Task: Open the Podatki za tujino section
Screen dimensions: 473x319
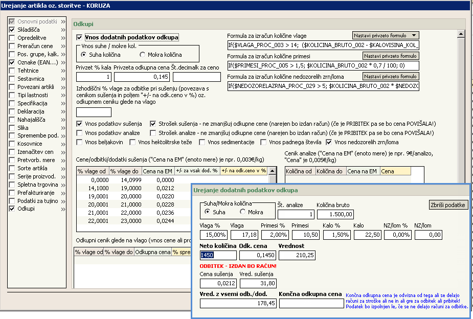Action: pyautogui.click(x=38, y=201)
